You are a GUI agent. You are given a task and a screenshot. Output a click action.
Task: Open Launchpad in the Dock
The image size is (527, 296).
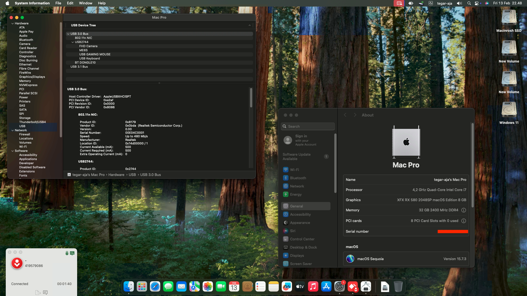(x=142, y=287)
